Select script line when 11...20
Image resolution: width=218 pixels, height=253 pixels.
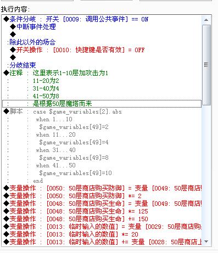tap(102, 134)
